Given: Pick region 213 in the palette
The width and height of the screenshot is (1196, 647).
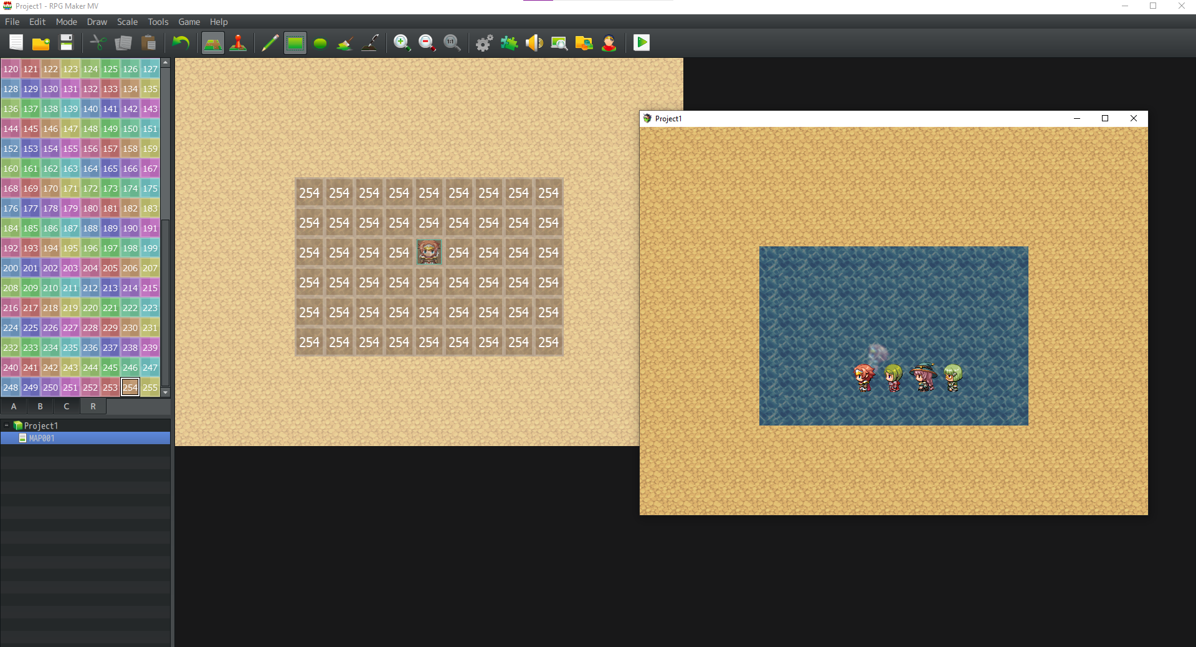Looking at the screenshot, I should point(110,288).
